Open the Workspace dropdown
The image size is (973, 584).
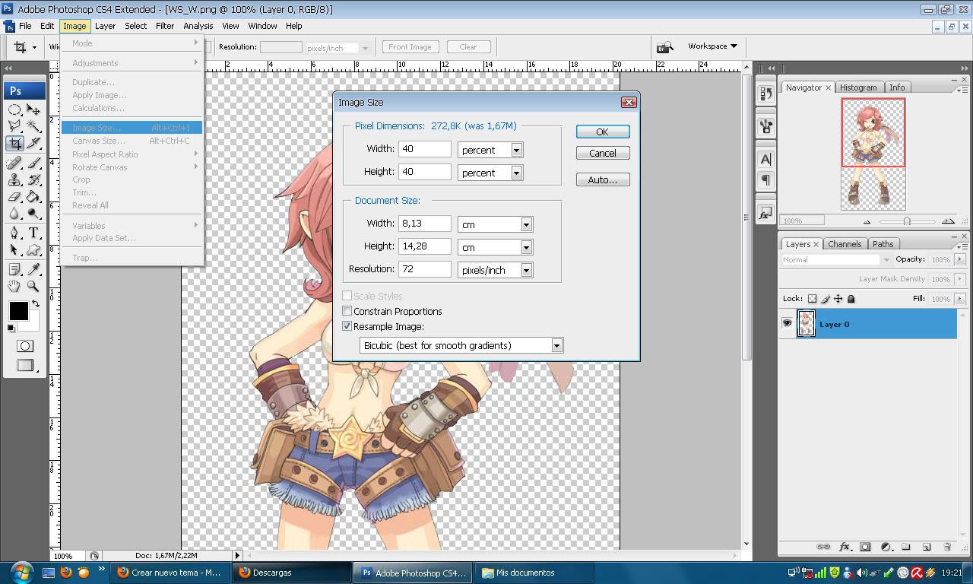[x=712, y=46]
